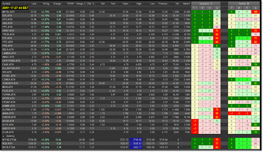Click the # header under Λεπτά, 30
The image size is (263, 152).
239,8
